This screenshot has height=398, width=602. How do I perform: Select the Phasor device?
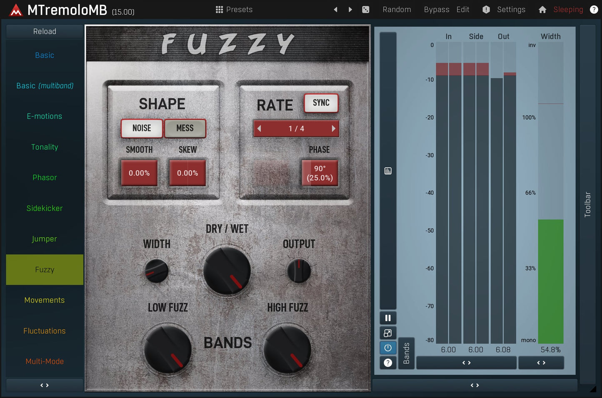[x=45, y=178]
